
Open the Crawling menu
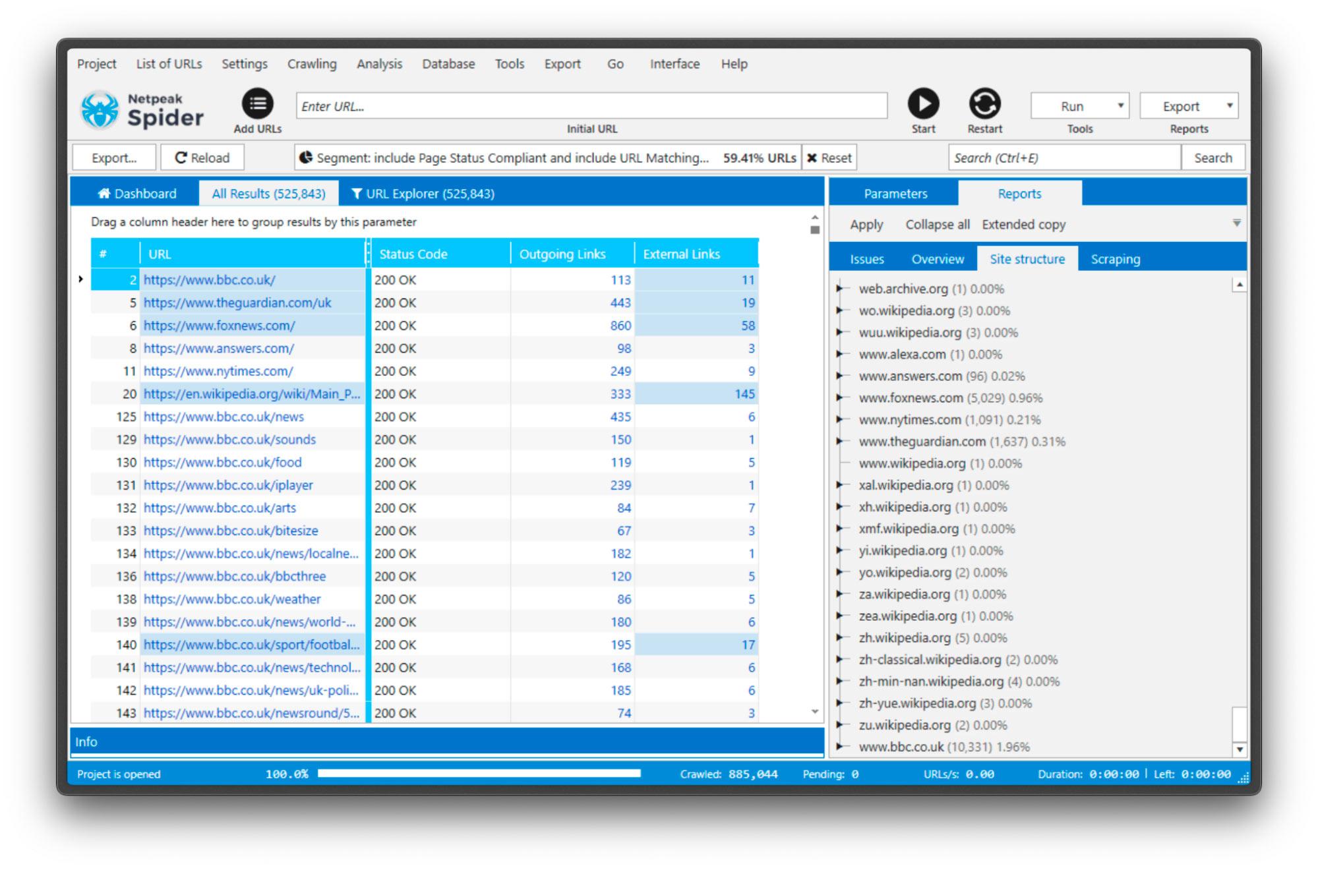point(312,64)
